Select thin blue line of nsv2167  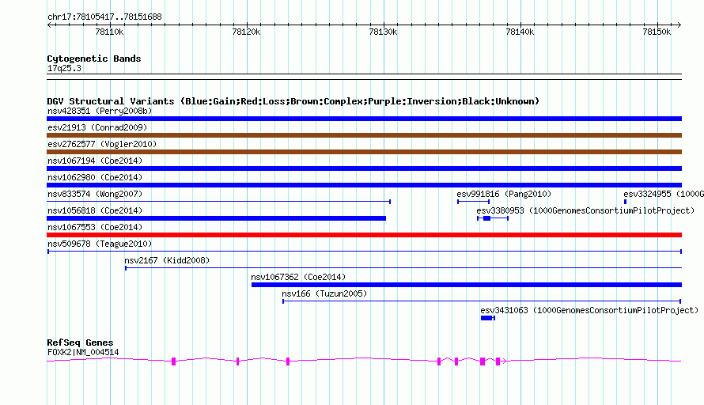pos(403,268)
